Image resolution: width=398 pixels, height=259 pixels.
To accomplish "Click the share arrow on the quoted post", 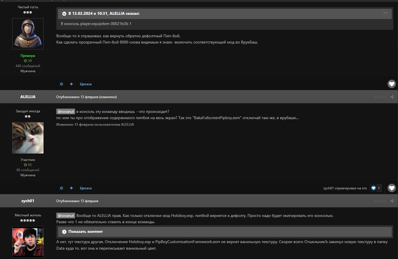I will click(385, 13).
